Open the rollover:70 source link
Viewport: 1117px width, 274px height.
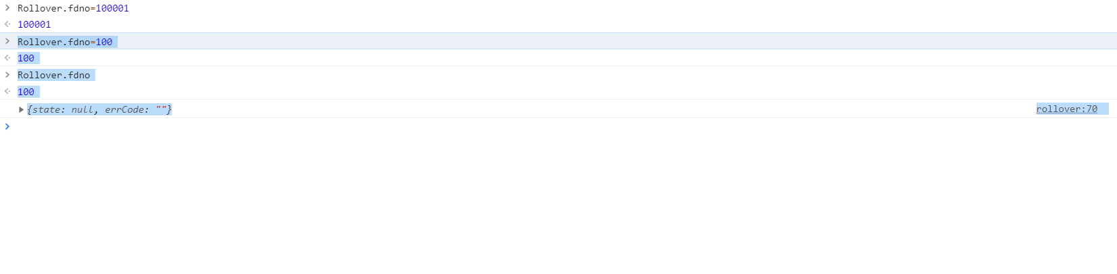point(1066,109)
